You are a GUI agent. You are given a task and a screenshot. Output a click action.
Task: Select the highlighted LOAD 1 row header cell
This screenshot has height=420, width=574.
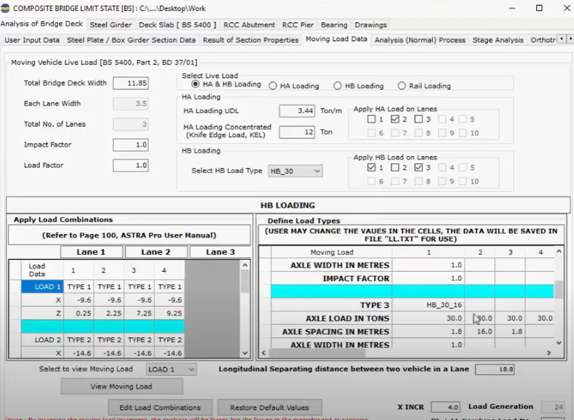click(x=42, y=287)
